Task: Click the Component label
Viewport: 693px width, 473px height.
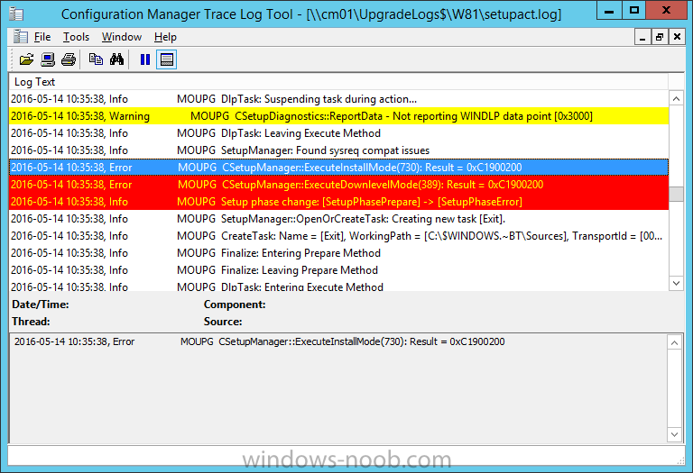Action: pos(235,305)
